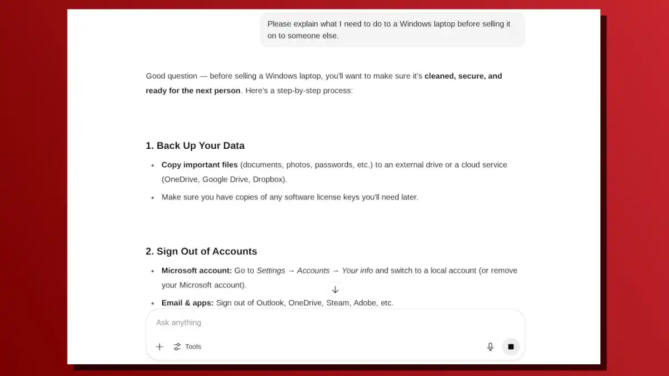
Task: Jump to bottom using the down-arrow button
Action: (335, 290)
